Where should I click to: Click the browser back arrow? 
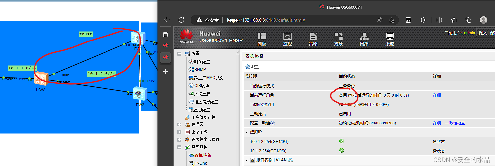tap(167, 20)
